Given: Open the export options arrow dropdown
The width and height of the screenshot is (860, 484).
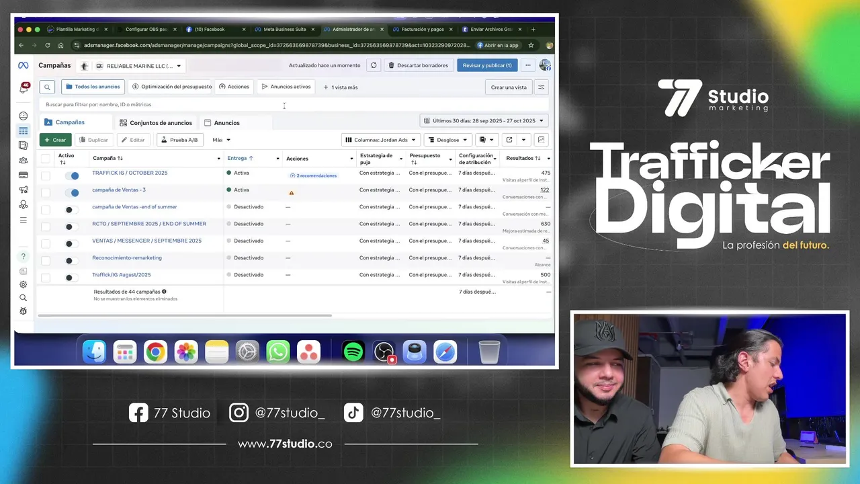Looking at the screenshot, I should tap(523, 140).
